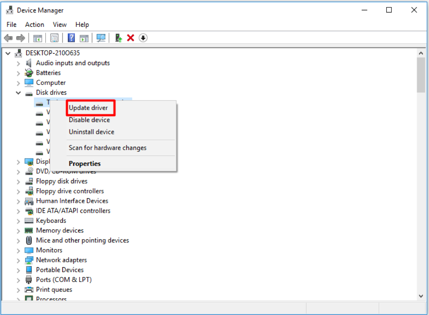Expand the Floppy drive controllers chevron
This screenshot has width=429, height=315.
18,191
